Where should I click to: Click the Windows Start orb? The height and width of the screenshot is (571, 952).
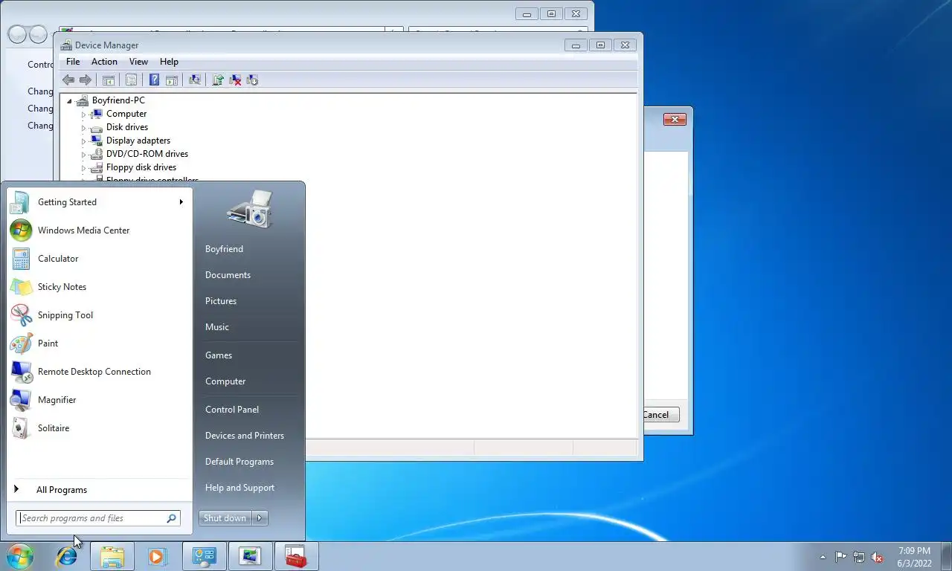click(x=20, y=556)
